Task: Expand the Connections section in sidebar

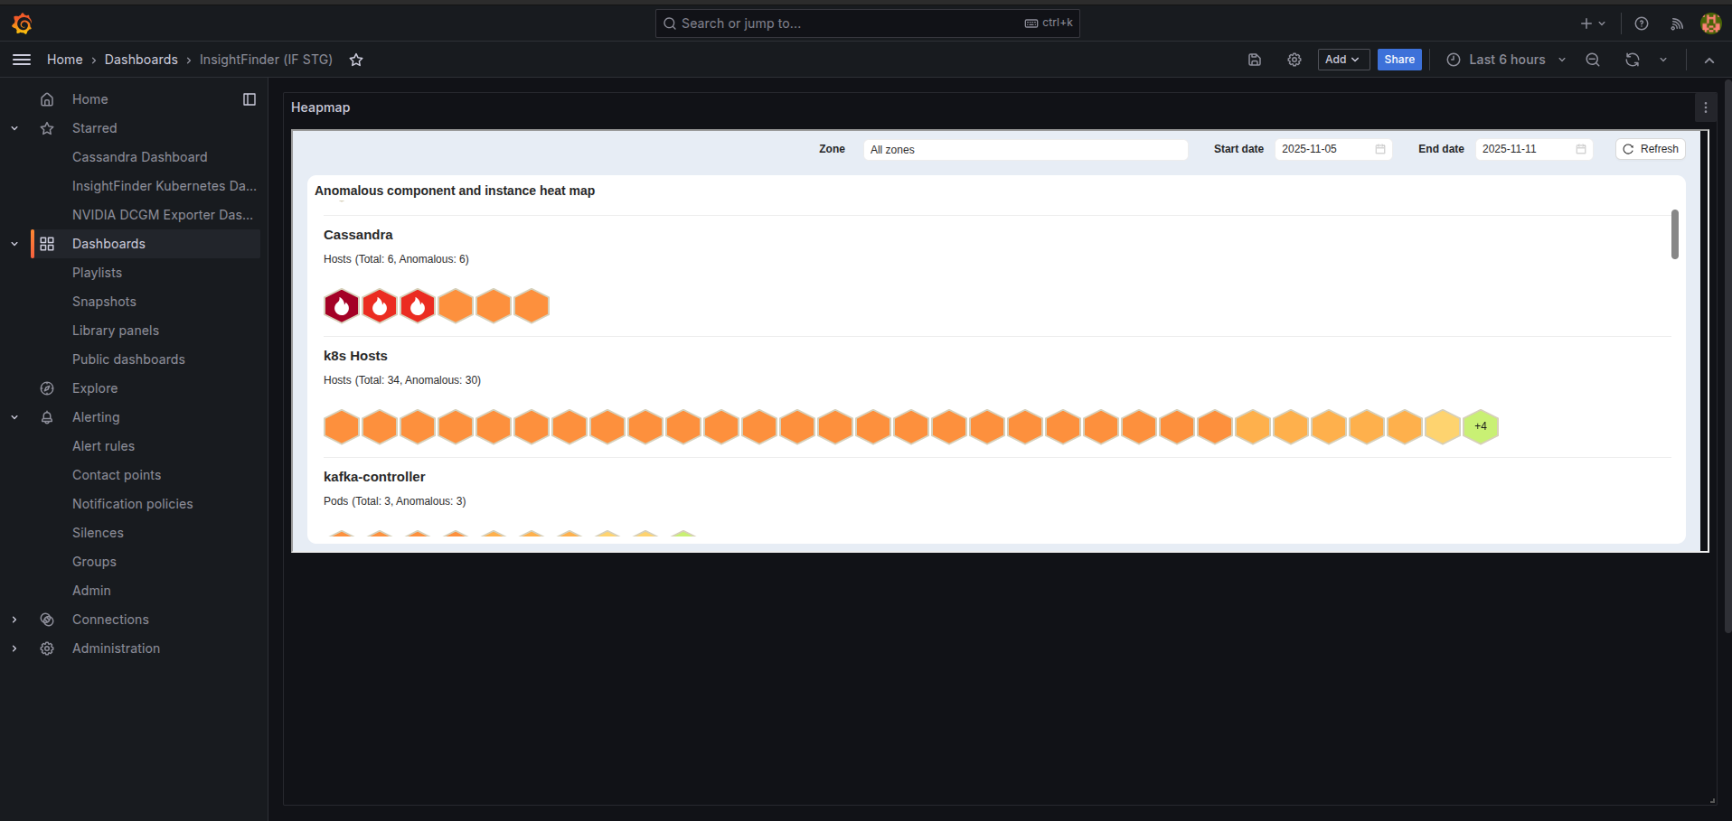Action: (x=14, y=620)
